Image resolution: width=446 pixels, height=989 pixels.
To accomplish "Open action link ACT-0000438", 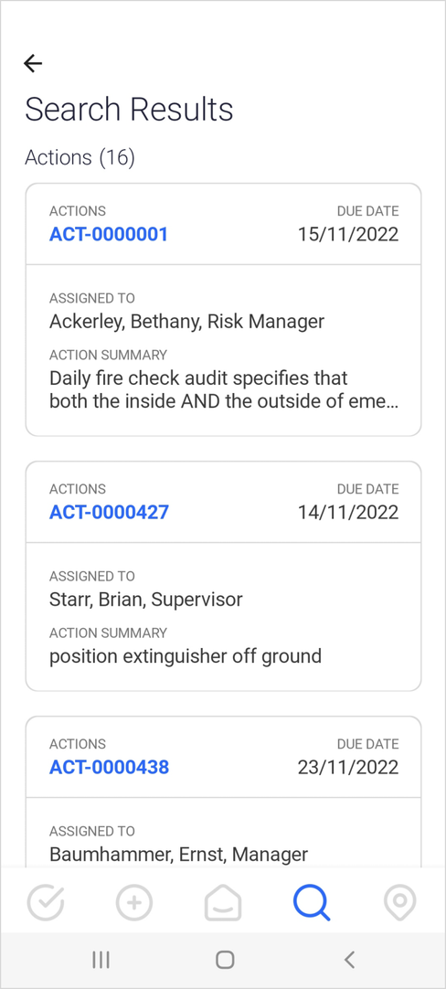I will tap(109, 767).
